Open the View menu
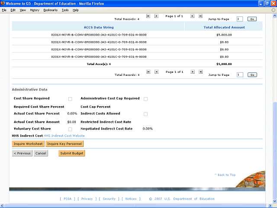277x208 pixels. (x=23, y=10)
